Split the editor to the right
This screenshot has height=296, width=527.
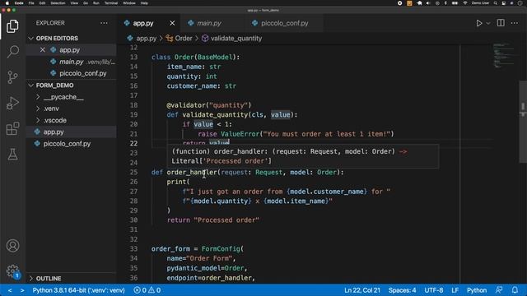click(501, 23)
